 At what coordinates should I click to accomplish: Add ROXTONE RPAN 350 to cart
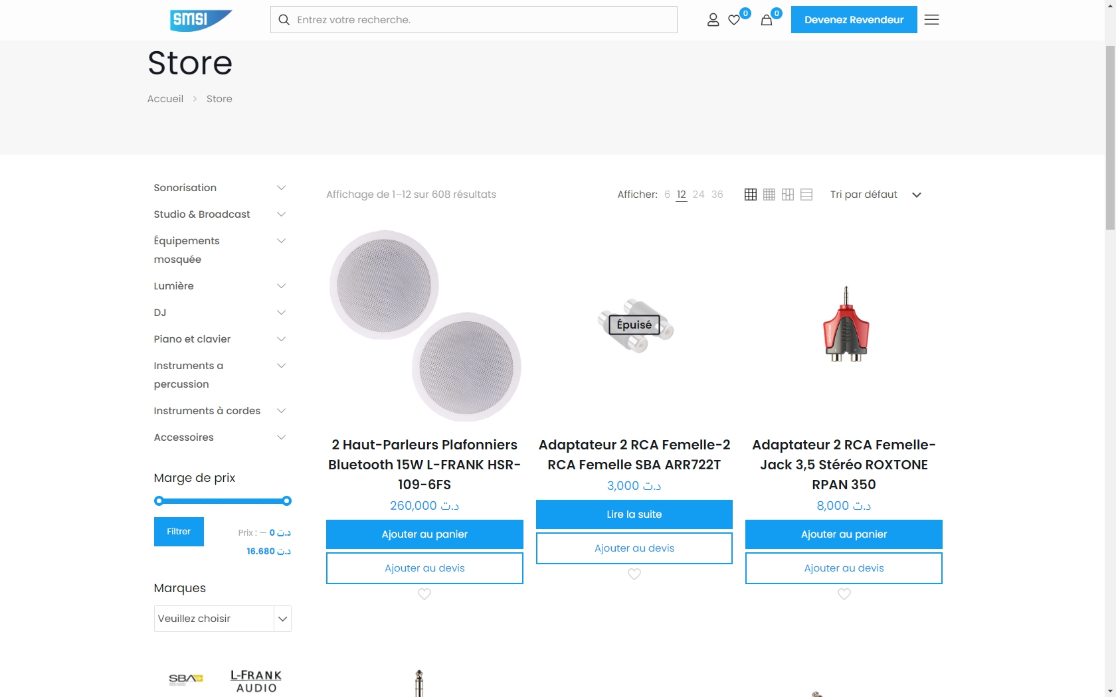click(x=844, y=534)
